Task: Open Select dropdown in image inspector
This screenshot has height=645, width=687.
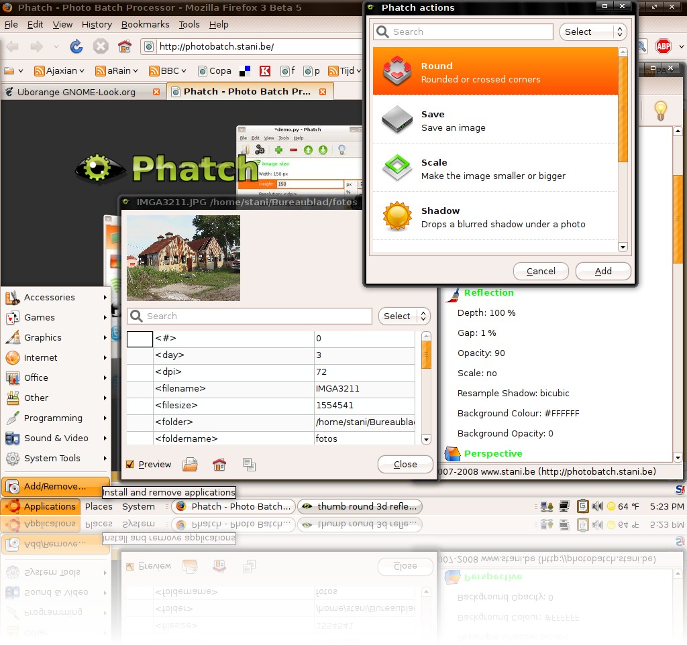Action: 404,316
